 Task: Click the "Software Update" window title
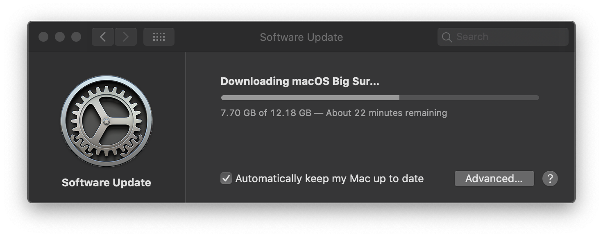point(301,37)
